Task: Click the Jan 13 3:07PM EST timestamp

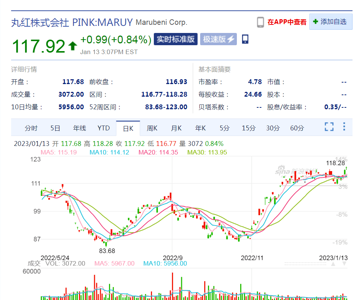Action: (109, 52)
